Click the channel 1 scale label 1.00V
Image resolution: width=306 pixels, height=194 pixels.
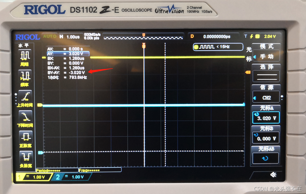(x=39, y=177)
